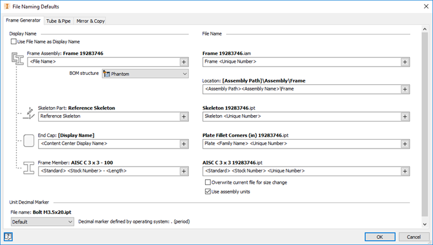Click plus button beside Skeleton file name field
The height and width of the screenshot is (245, 433).
[405, 116]
